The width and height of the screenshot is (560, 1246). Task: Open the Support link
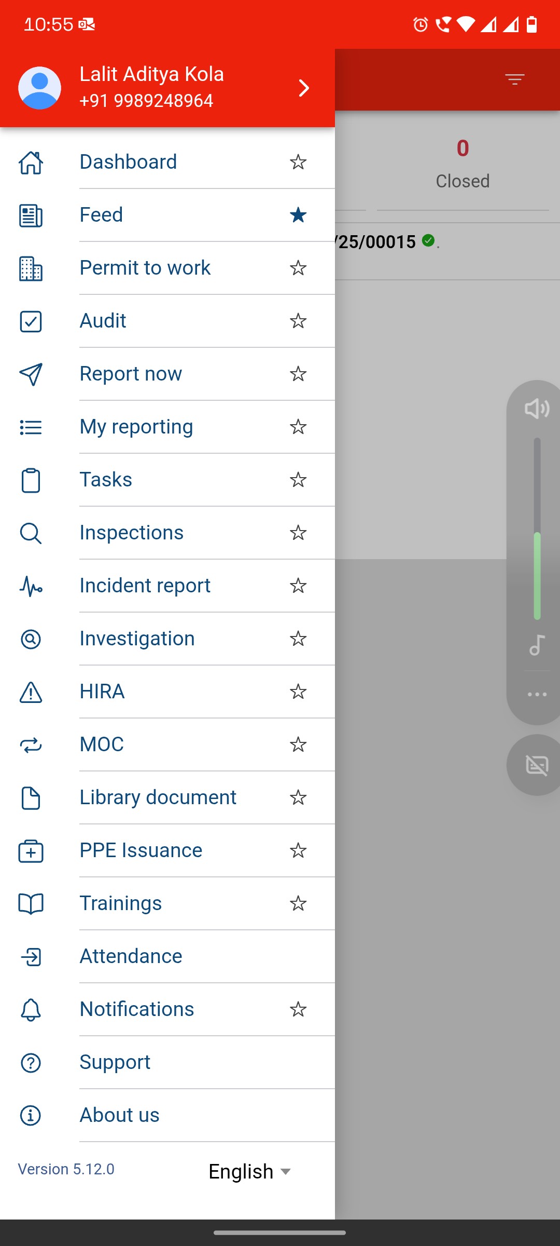115,1062
